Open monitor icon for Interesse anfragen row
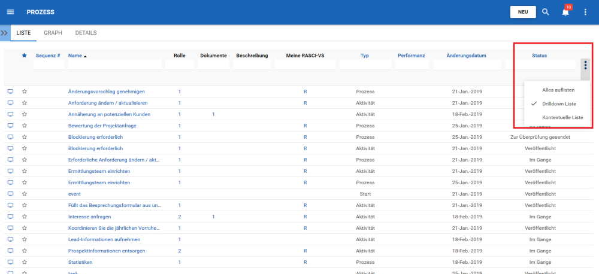The height and width of the screenshot is (274, 599). click(11, 217)
